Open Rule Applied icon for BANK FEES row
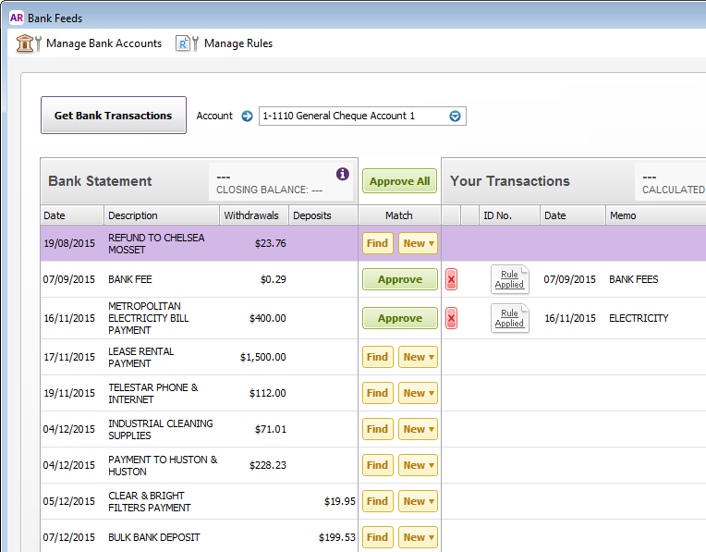The width and height of the screenshot is (706, 552). tap(510, 279)
